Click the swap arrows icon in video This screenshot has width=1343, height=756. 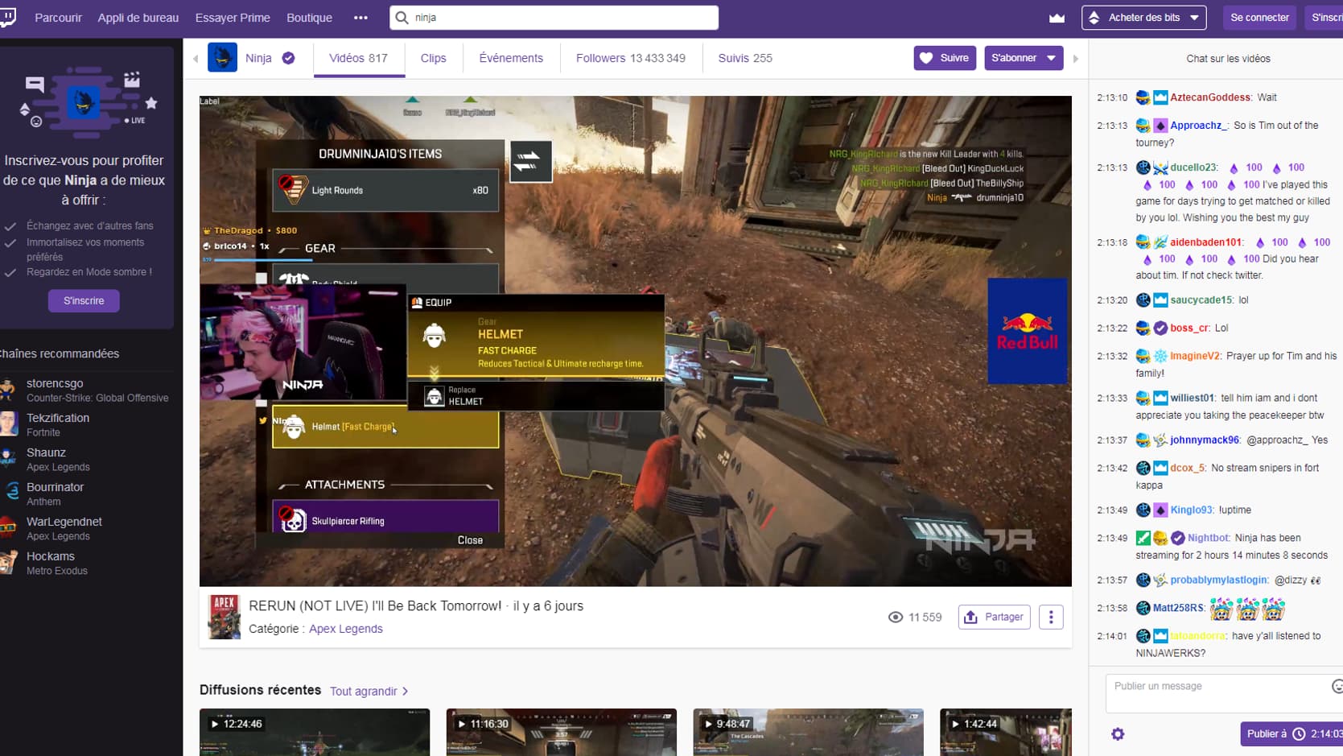click(530, 161)
